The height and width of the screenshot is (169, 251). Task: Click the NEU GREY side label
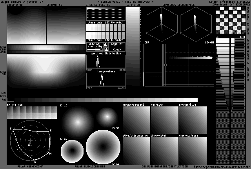click(4, 95)
